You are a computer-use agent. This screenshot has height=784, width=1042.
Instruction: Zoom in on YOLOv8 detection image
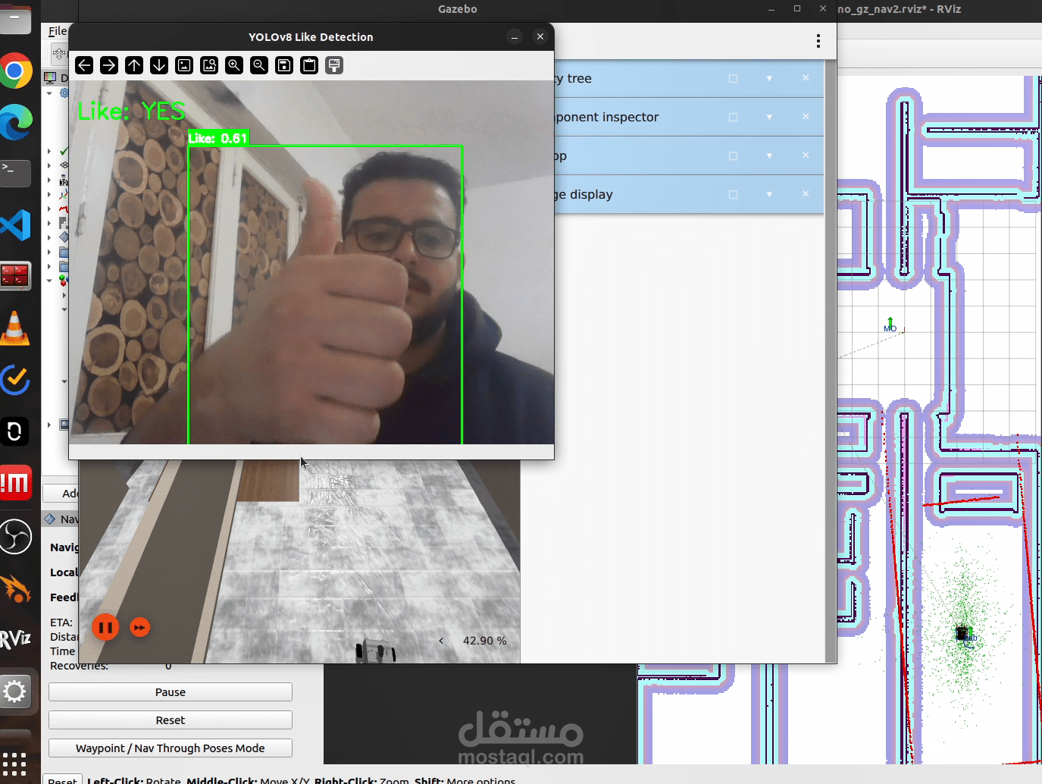pyautogui.click(x=234, y=65)
